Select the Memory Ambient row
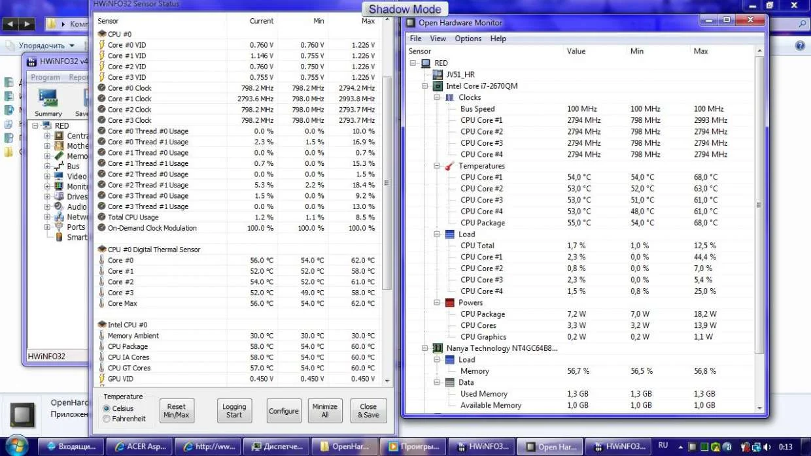811x456 pixels. pyautogui.click(x=237, y=336)
